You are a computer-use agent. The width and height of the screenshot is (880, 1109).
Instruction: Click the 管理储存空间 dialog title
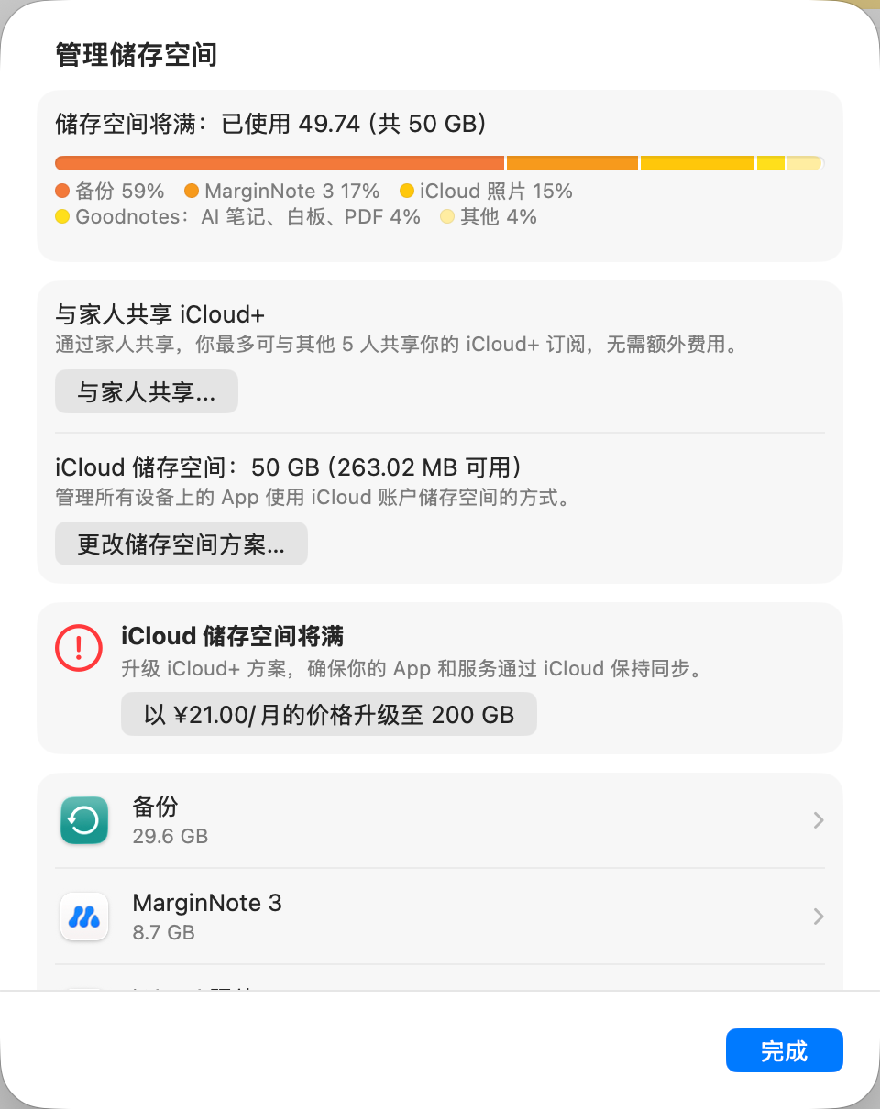tap(136, 55)
